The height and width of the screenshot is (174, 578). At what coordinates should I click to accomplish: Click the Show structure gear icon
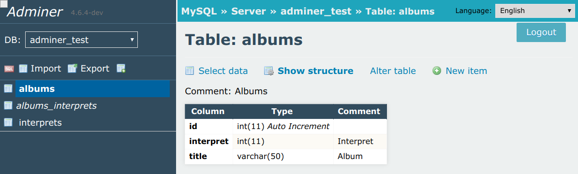pyautogui.click(x=269, y=71)
